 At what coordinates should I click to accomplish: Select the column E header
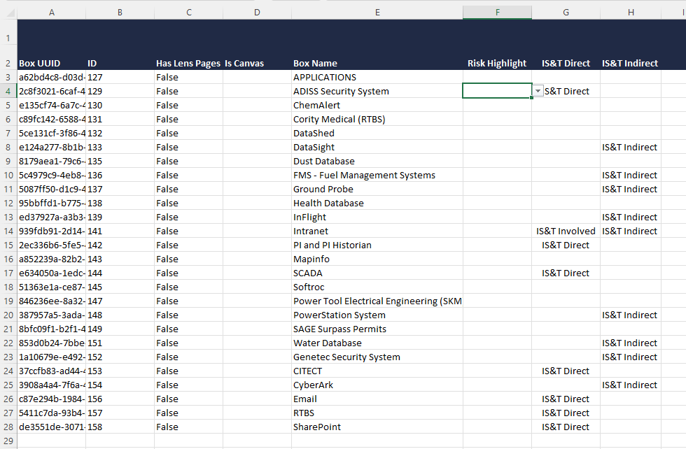[377, 12]
